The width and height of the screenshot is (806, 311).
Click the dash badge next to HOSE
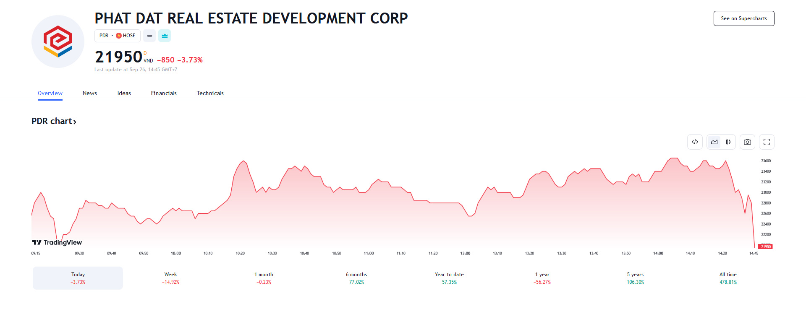pyautogui.click(x=149, y=36)
